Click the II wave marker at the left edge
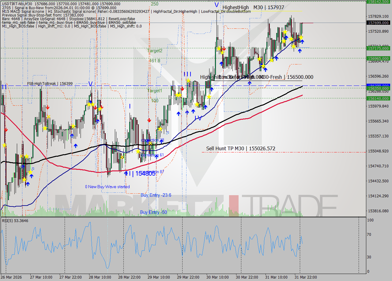 click(x=3, y=87)
